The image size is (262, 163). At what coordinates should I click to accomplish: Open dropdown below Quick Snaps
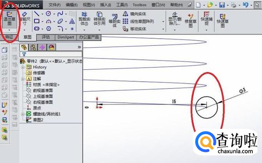(207, 30)
